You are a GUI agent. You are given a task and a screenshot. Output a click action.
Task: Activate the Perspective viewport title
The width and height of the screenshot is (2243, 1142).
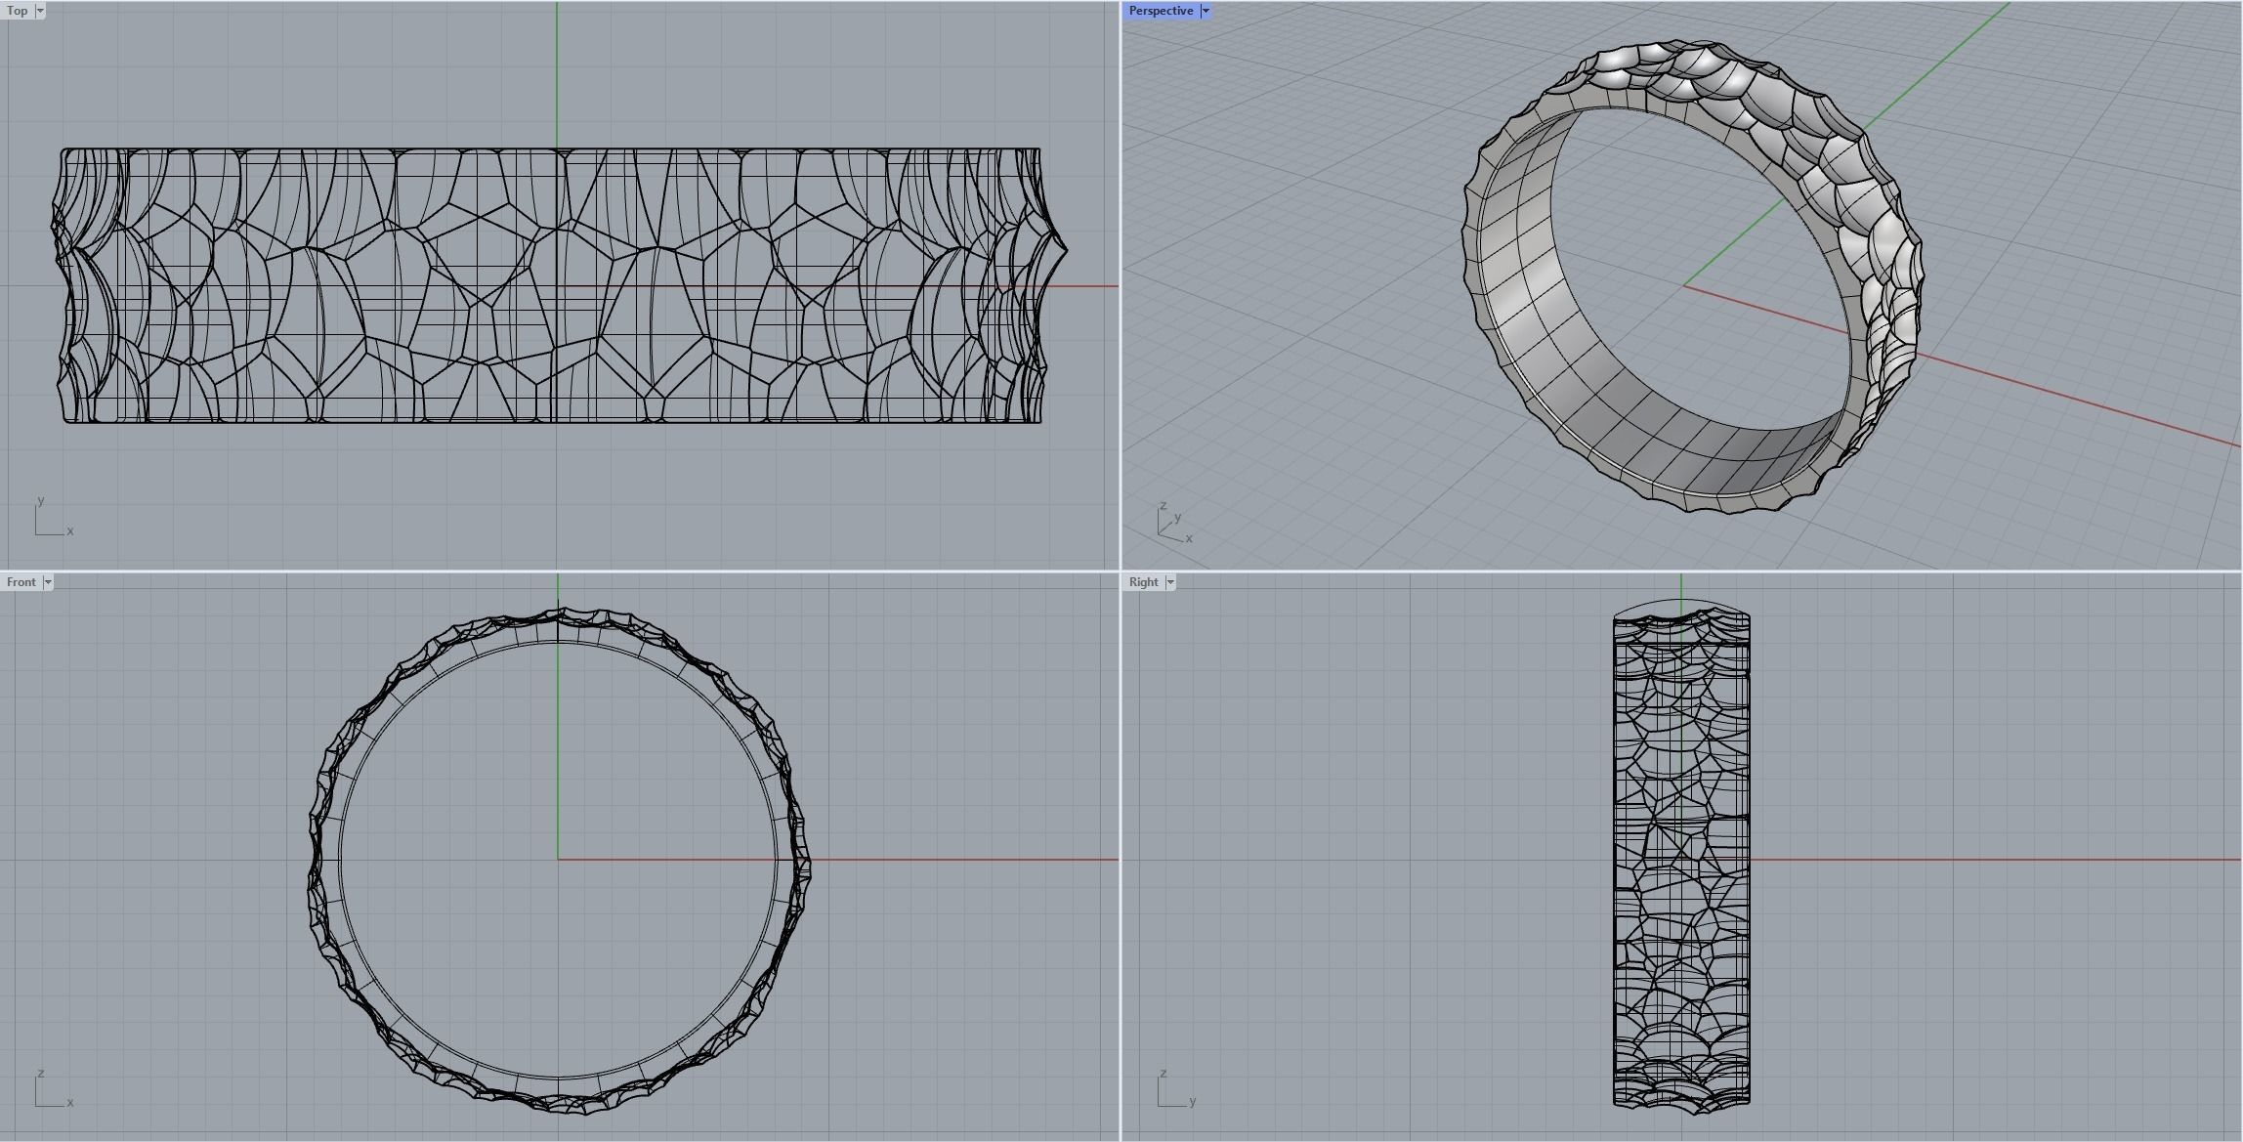coord(1161,11)
